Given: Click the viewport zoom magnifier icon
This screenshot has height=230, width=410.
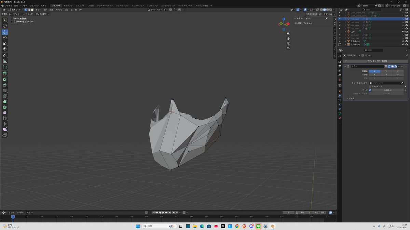Looking at the screenshot, I should point(288,34).
